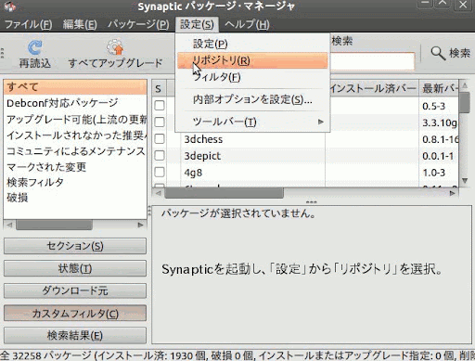Screen dimensions: 475x361
Task: Select インストールされなかった推奨 filter row
Action: click(x=75, y=135)
